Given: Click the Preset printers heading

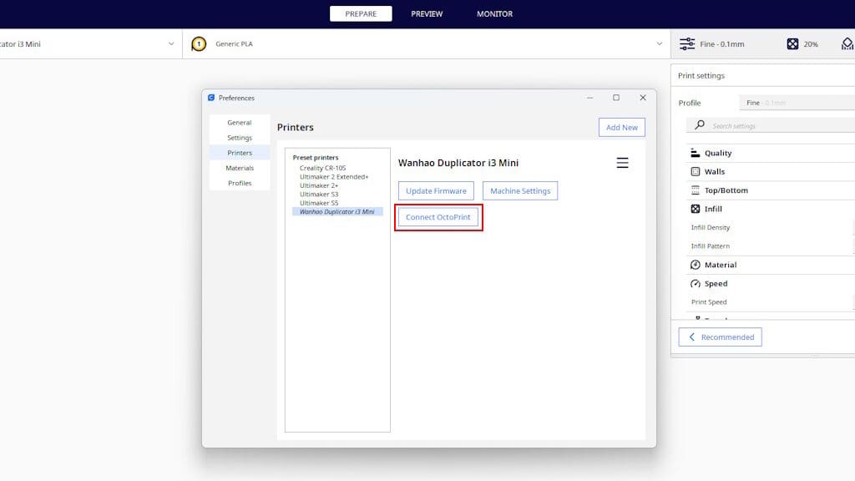Looking at the screenshot, I should coord(315,158).
